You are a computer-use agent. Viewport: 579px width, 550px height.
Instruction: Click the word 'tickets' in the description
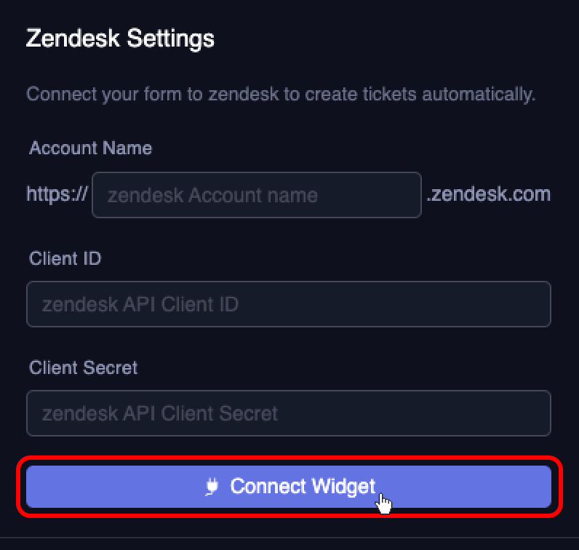tap(389, 94)
